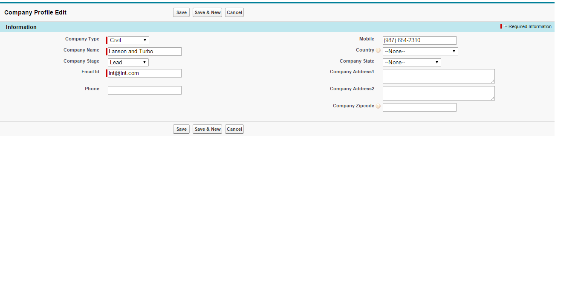The image size is (578, 299).
Task: Click the Company Zipcode help icon
Action: [378, 106]
